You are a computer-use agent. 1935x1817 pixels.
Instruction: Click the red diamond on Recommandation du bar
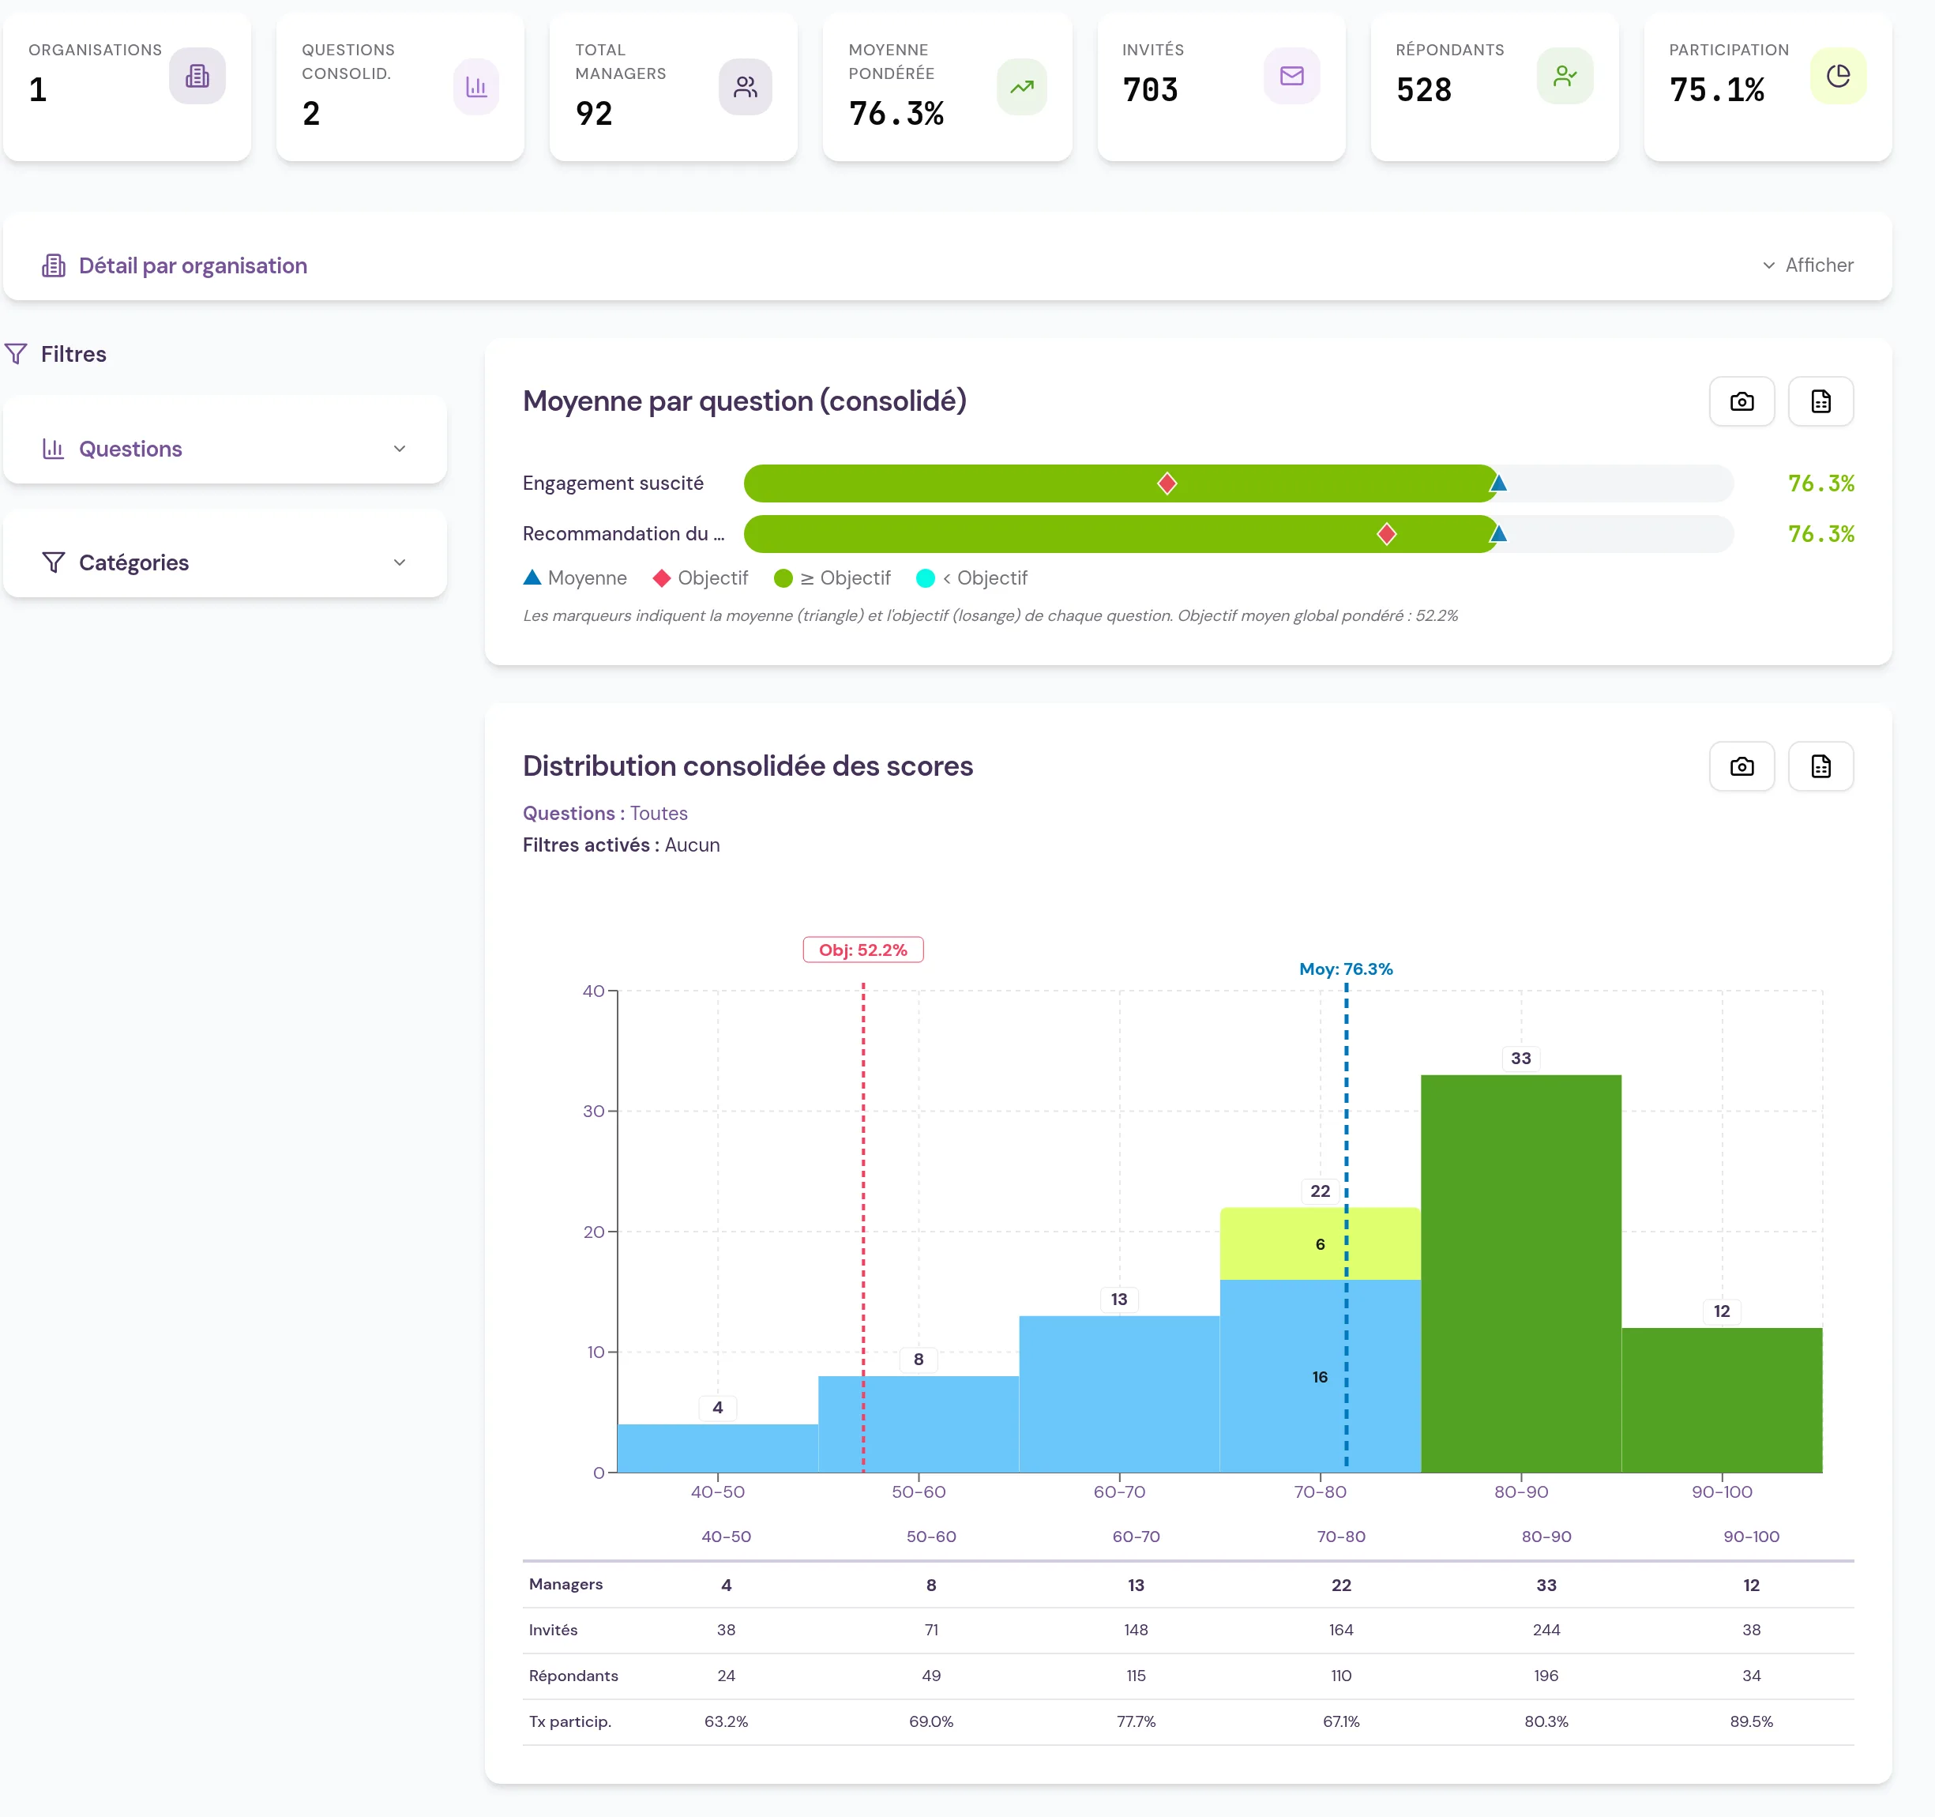(1387, 533)
